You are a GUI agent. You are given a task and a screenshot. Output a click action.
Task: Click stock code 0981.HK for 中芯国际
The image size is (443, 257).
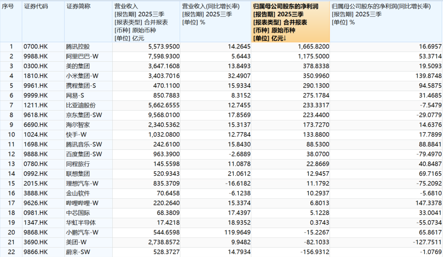click(36, 213)
